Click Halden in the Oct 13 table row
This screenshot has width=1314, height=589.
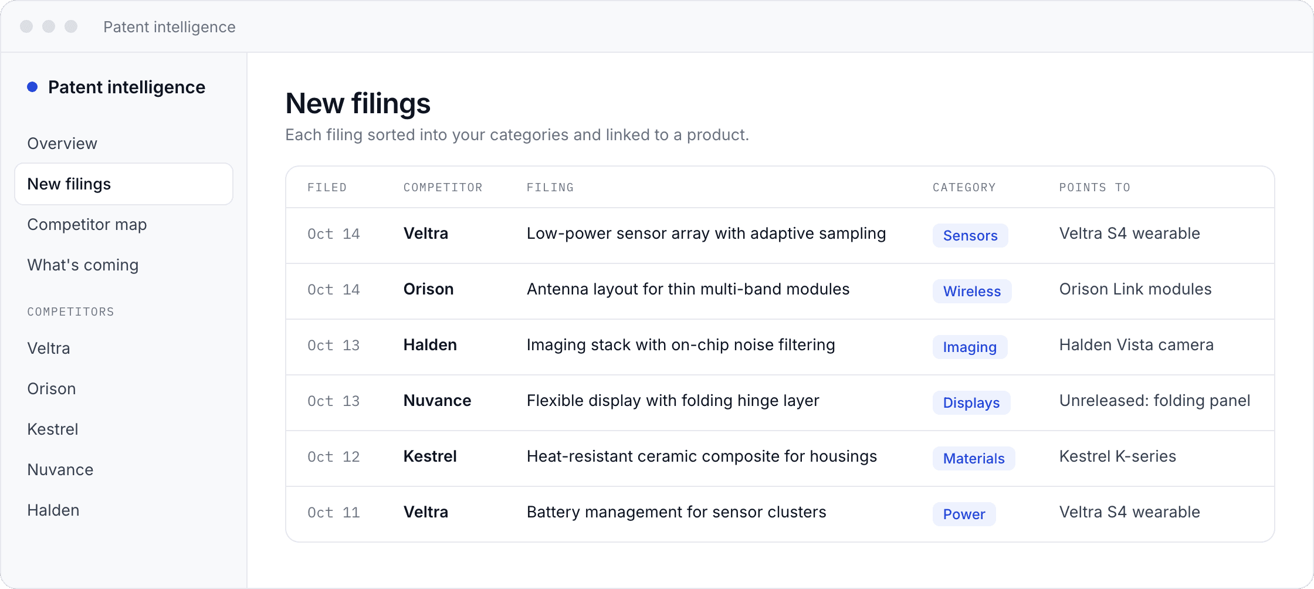point(430,345)
